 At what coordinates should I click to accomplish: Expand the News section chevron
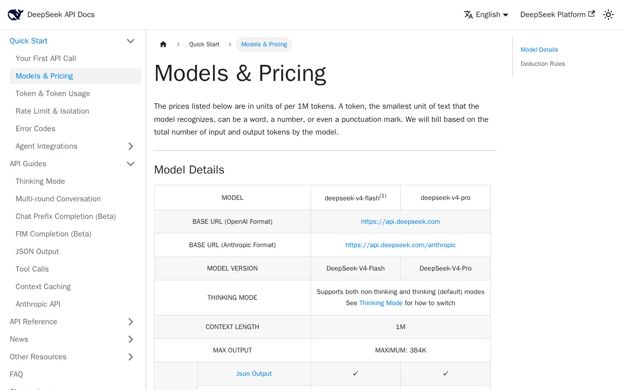pyautogui.click(x=131, y=339)
